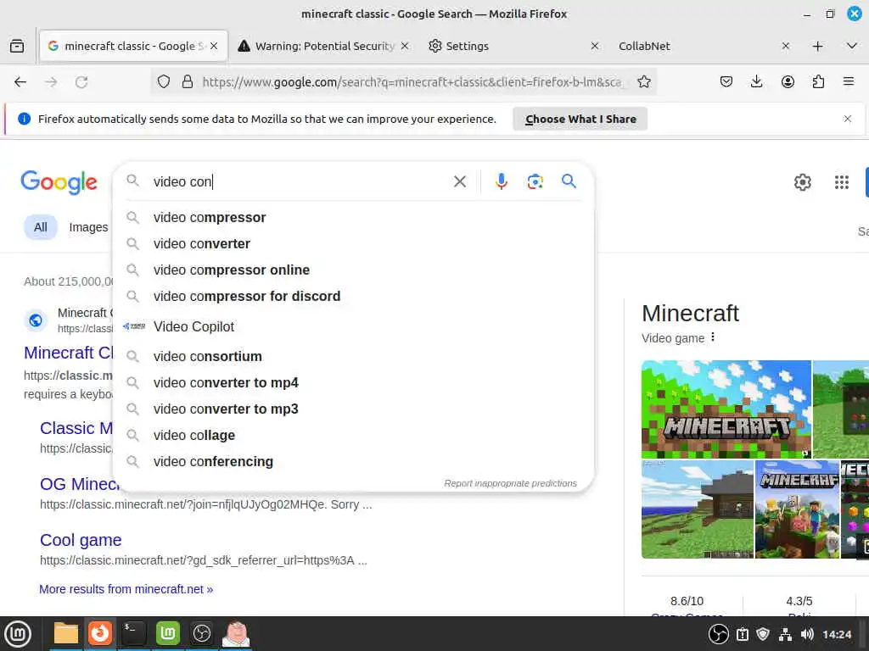Image resolution: width=869 pixels, height=651 pixels.
Task: Click the site security padlock icon
Action: [188, 82]
